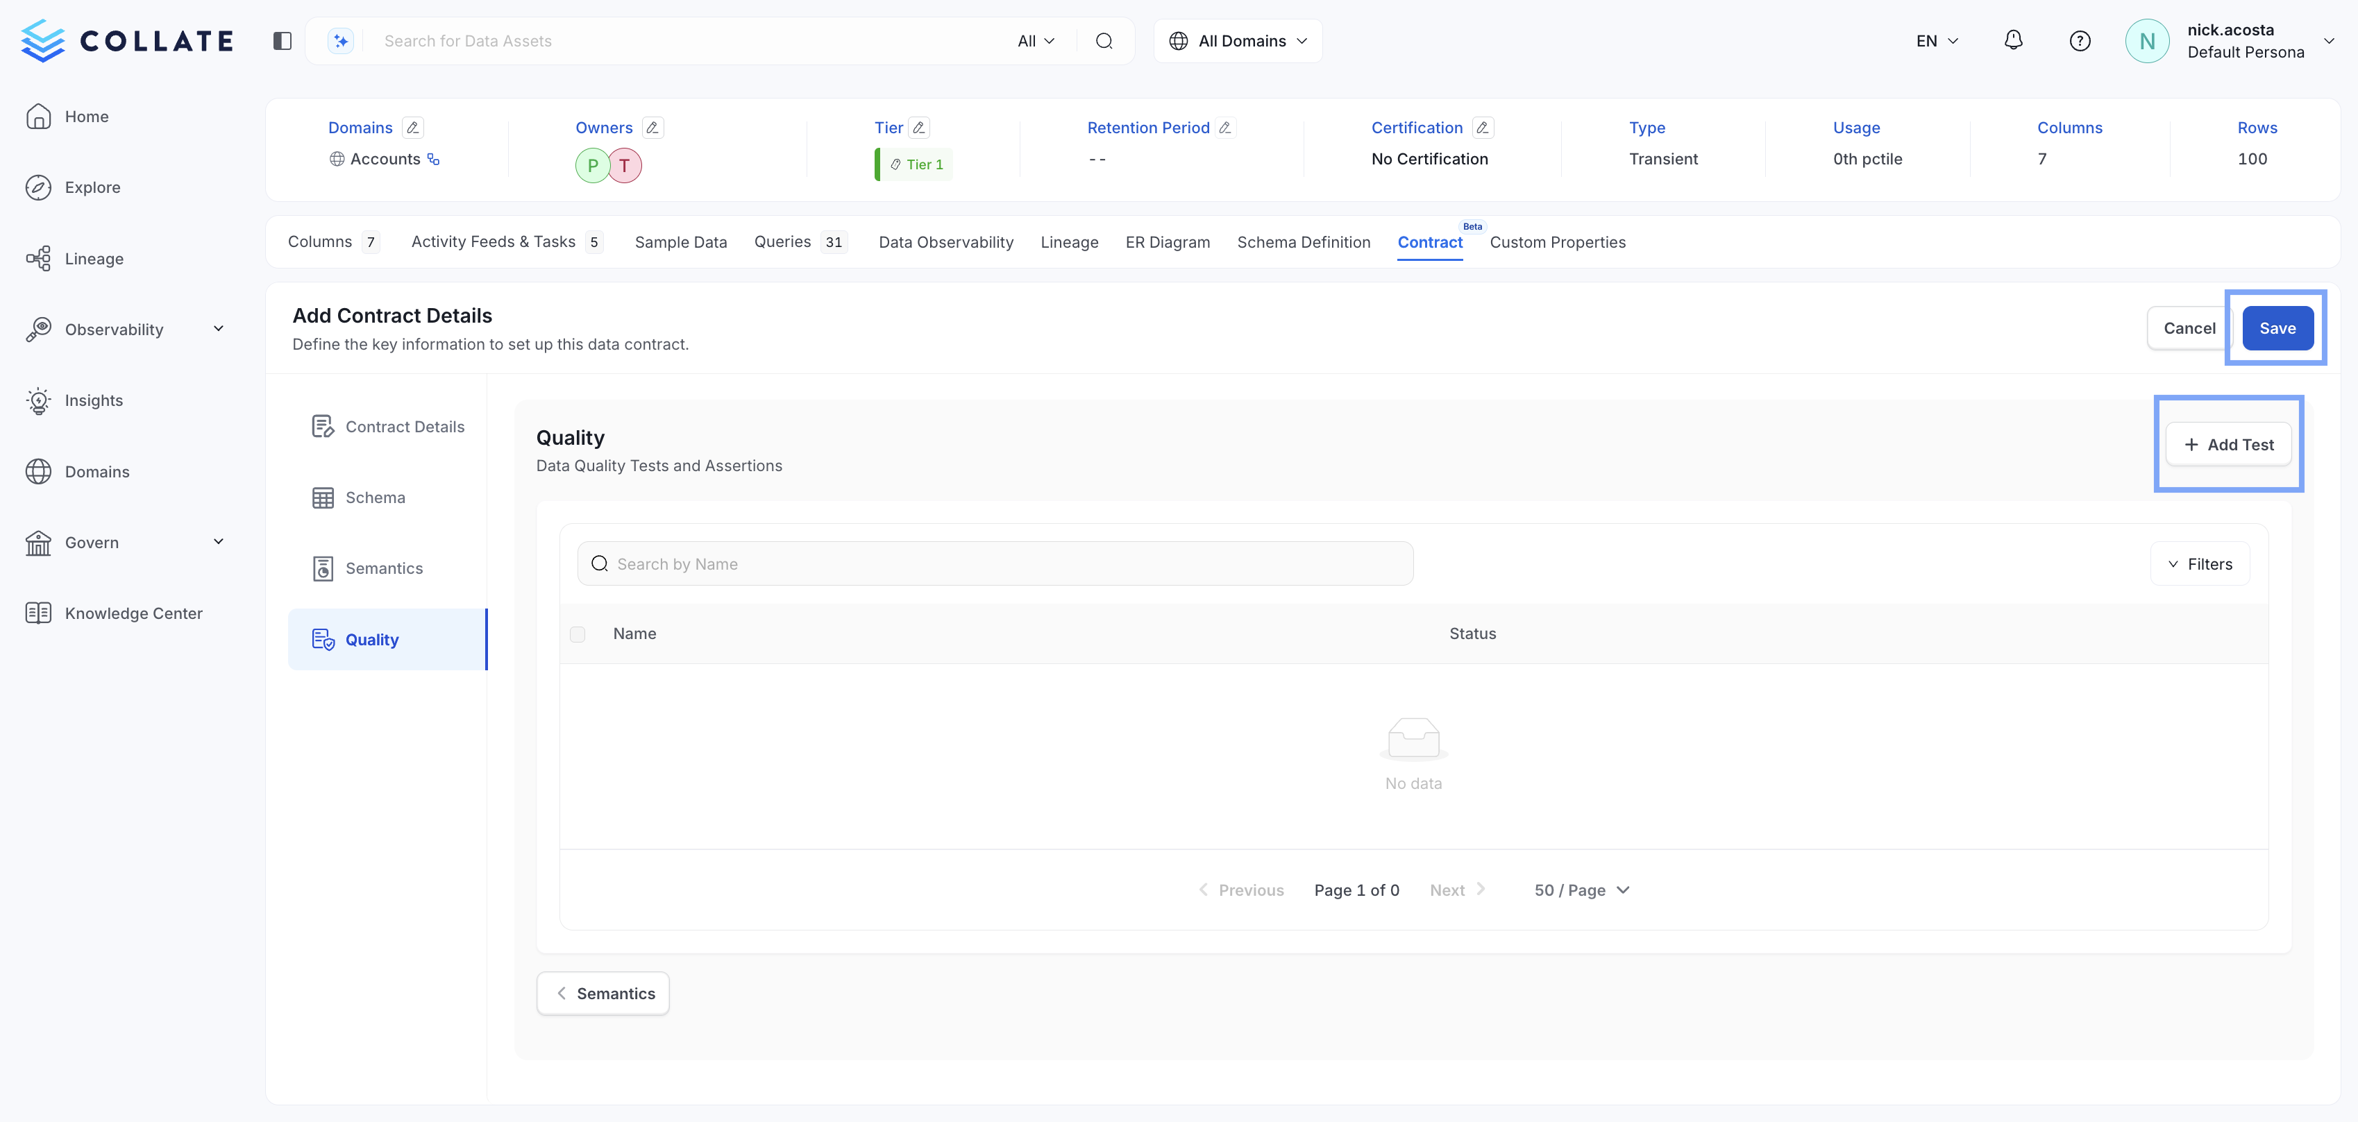This screenshot has height=1122, width=2358.
Task: Open the Quality section in contract steps
Action: coord(371,639)
